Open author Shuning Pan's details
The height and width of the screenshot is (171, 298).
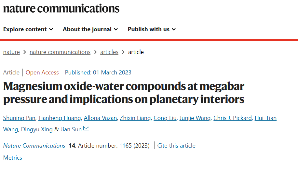[19, 118]
